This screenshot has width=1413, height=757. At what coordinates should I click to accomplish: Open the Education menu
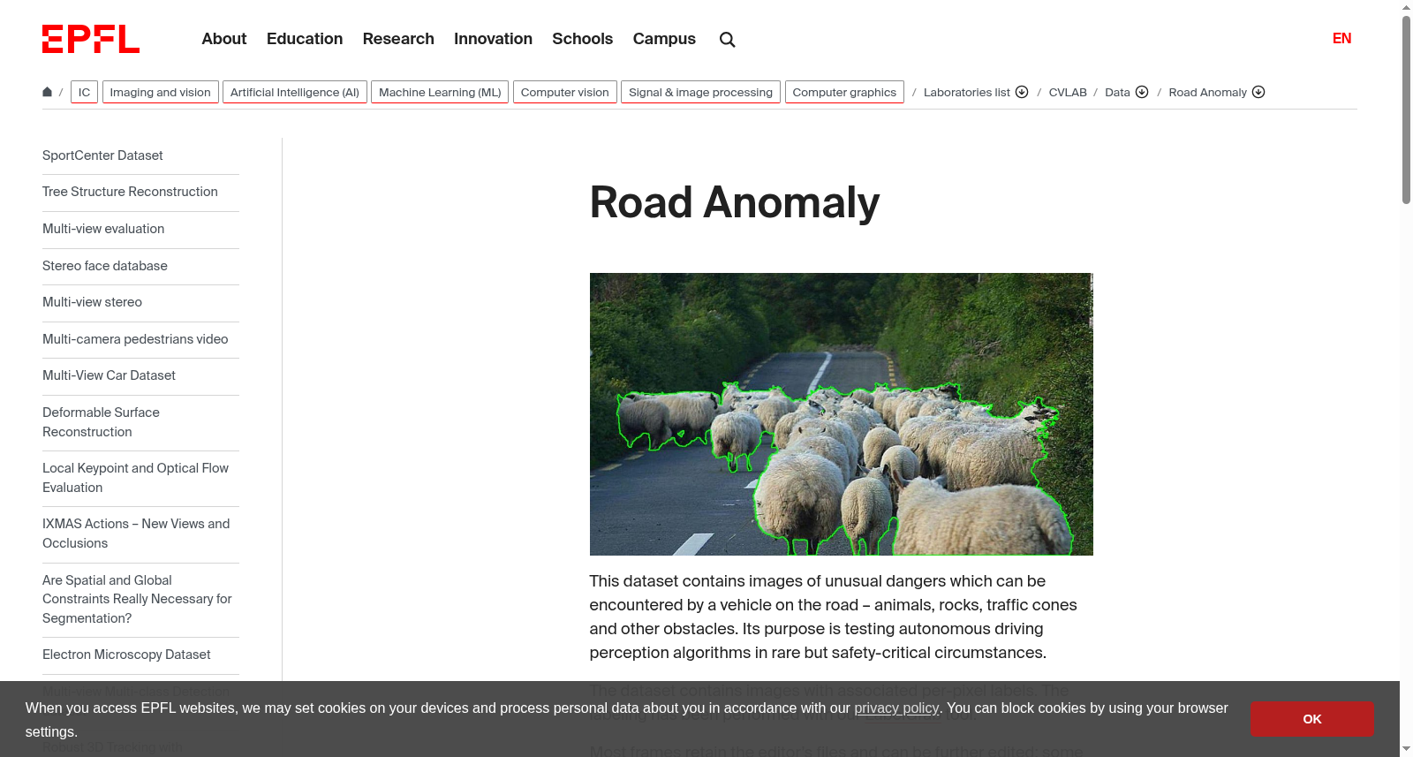[305, 39]
